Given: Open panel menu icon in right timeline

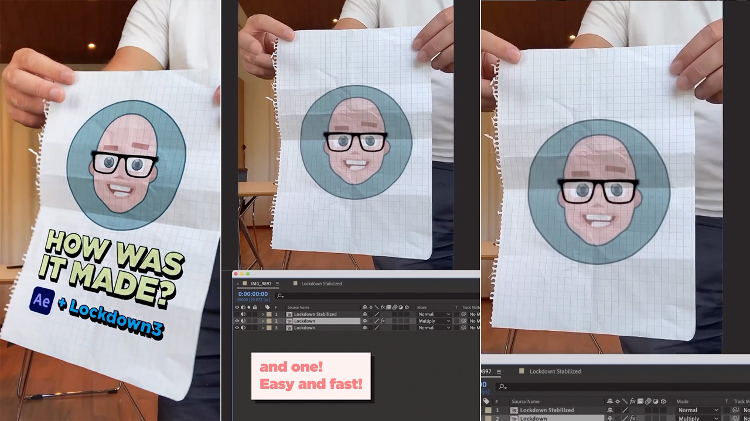Looking at the screenshot, I should tap(499, 371).
